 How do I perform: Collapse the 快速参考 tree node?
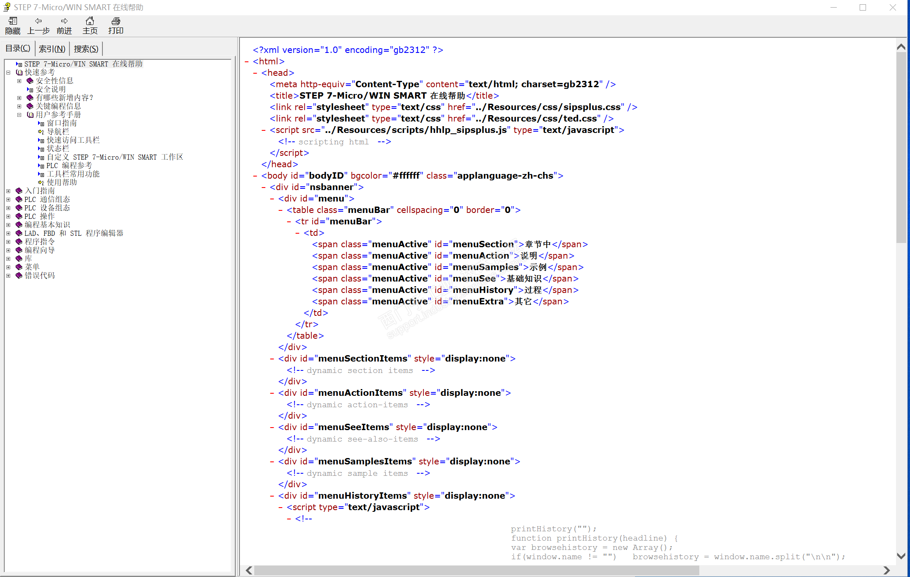coord(8,72)
